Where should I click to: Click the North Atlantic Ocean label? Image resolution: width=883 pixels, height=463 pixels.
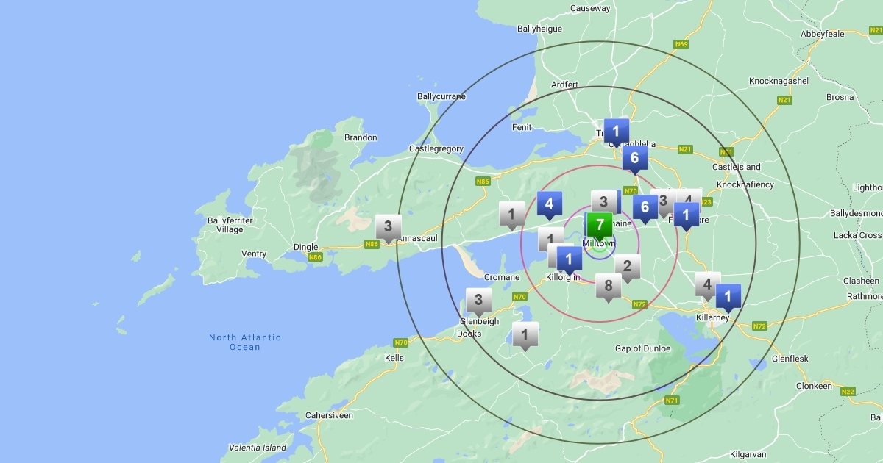tap(244, 342)
